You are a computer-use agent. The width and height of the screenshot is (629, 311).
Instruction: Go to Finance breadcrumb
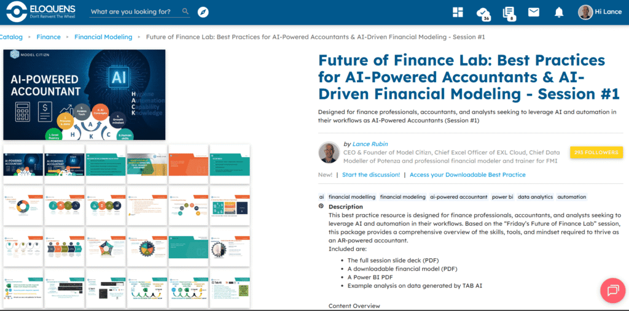(49, 37)
